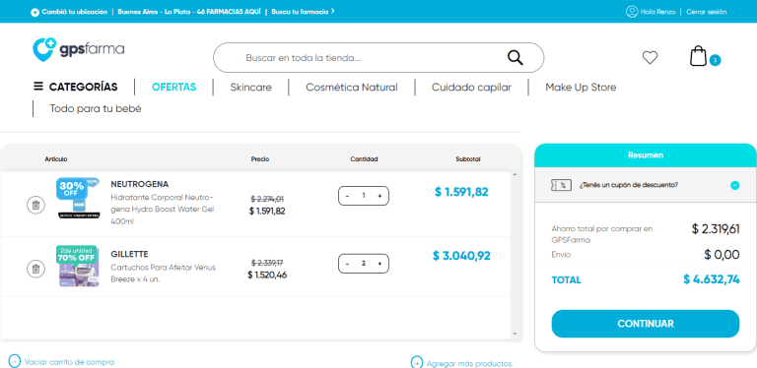Click the Gillette price $ 1.520,46

tap(267, 276)
